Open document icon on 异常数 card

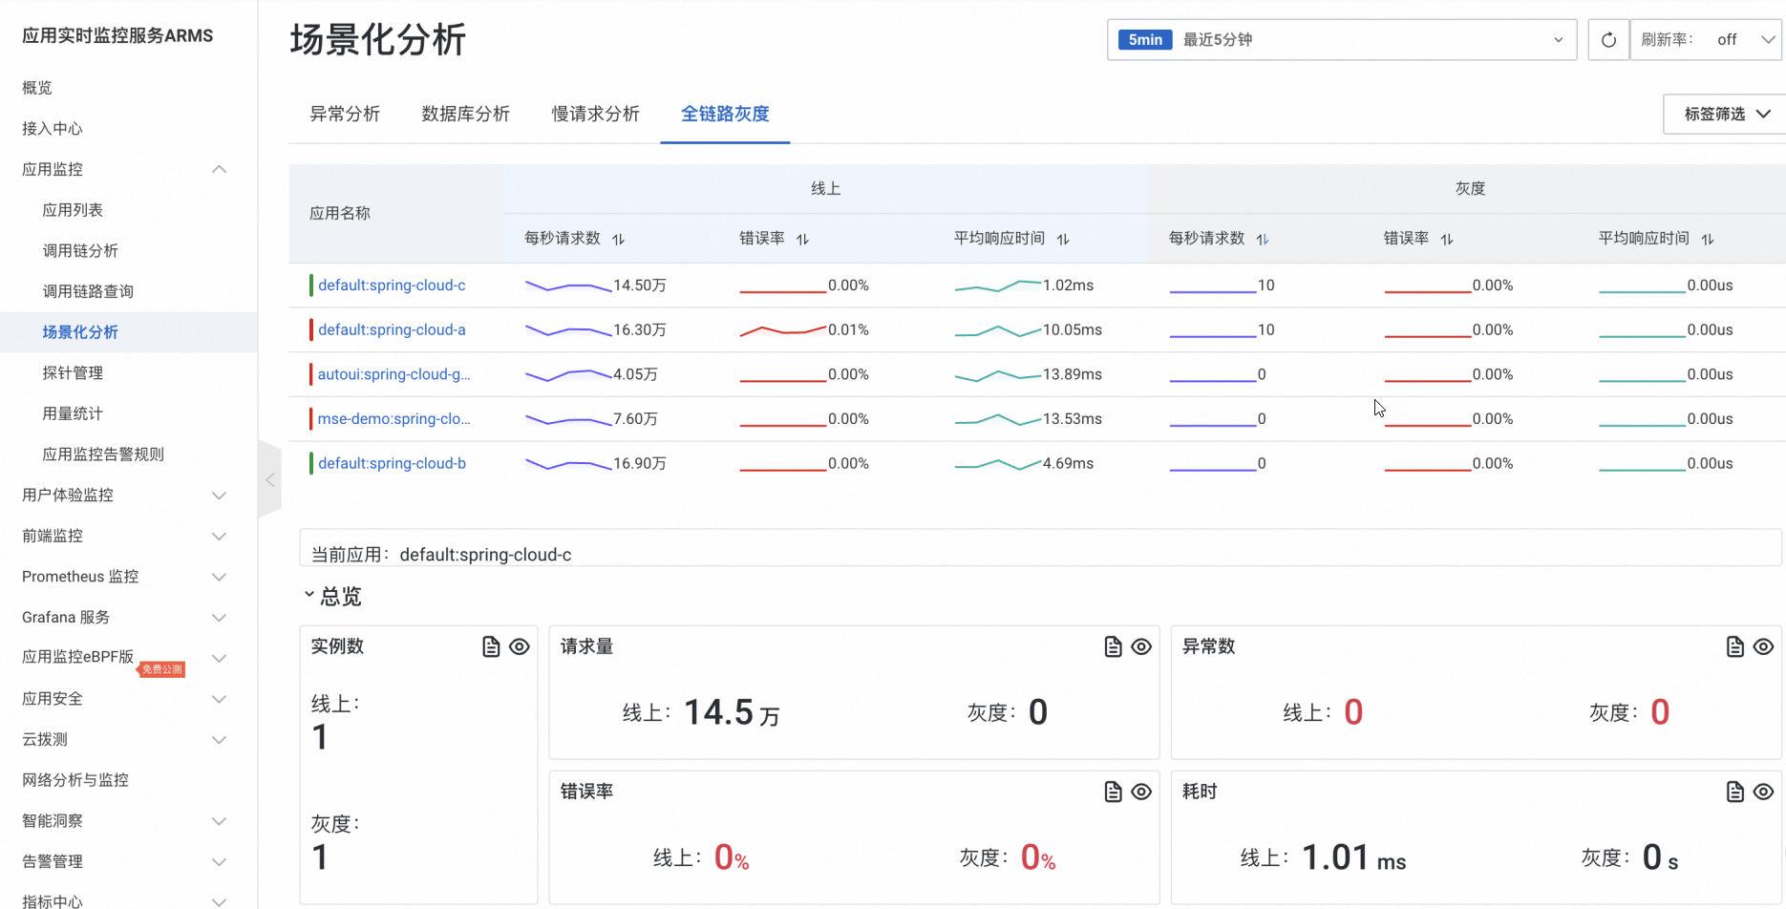coord(1735,646)
